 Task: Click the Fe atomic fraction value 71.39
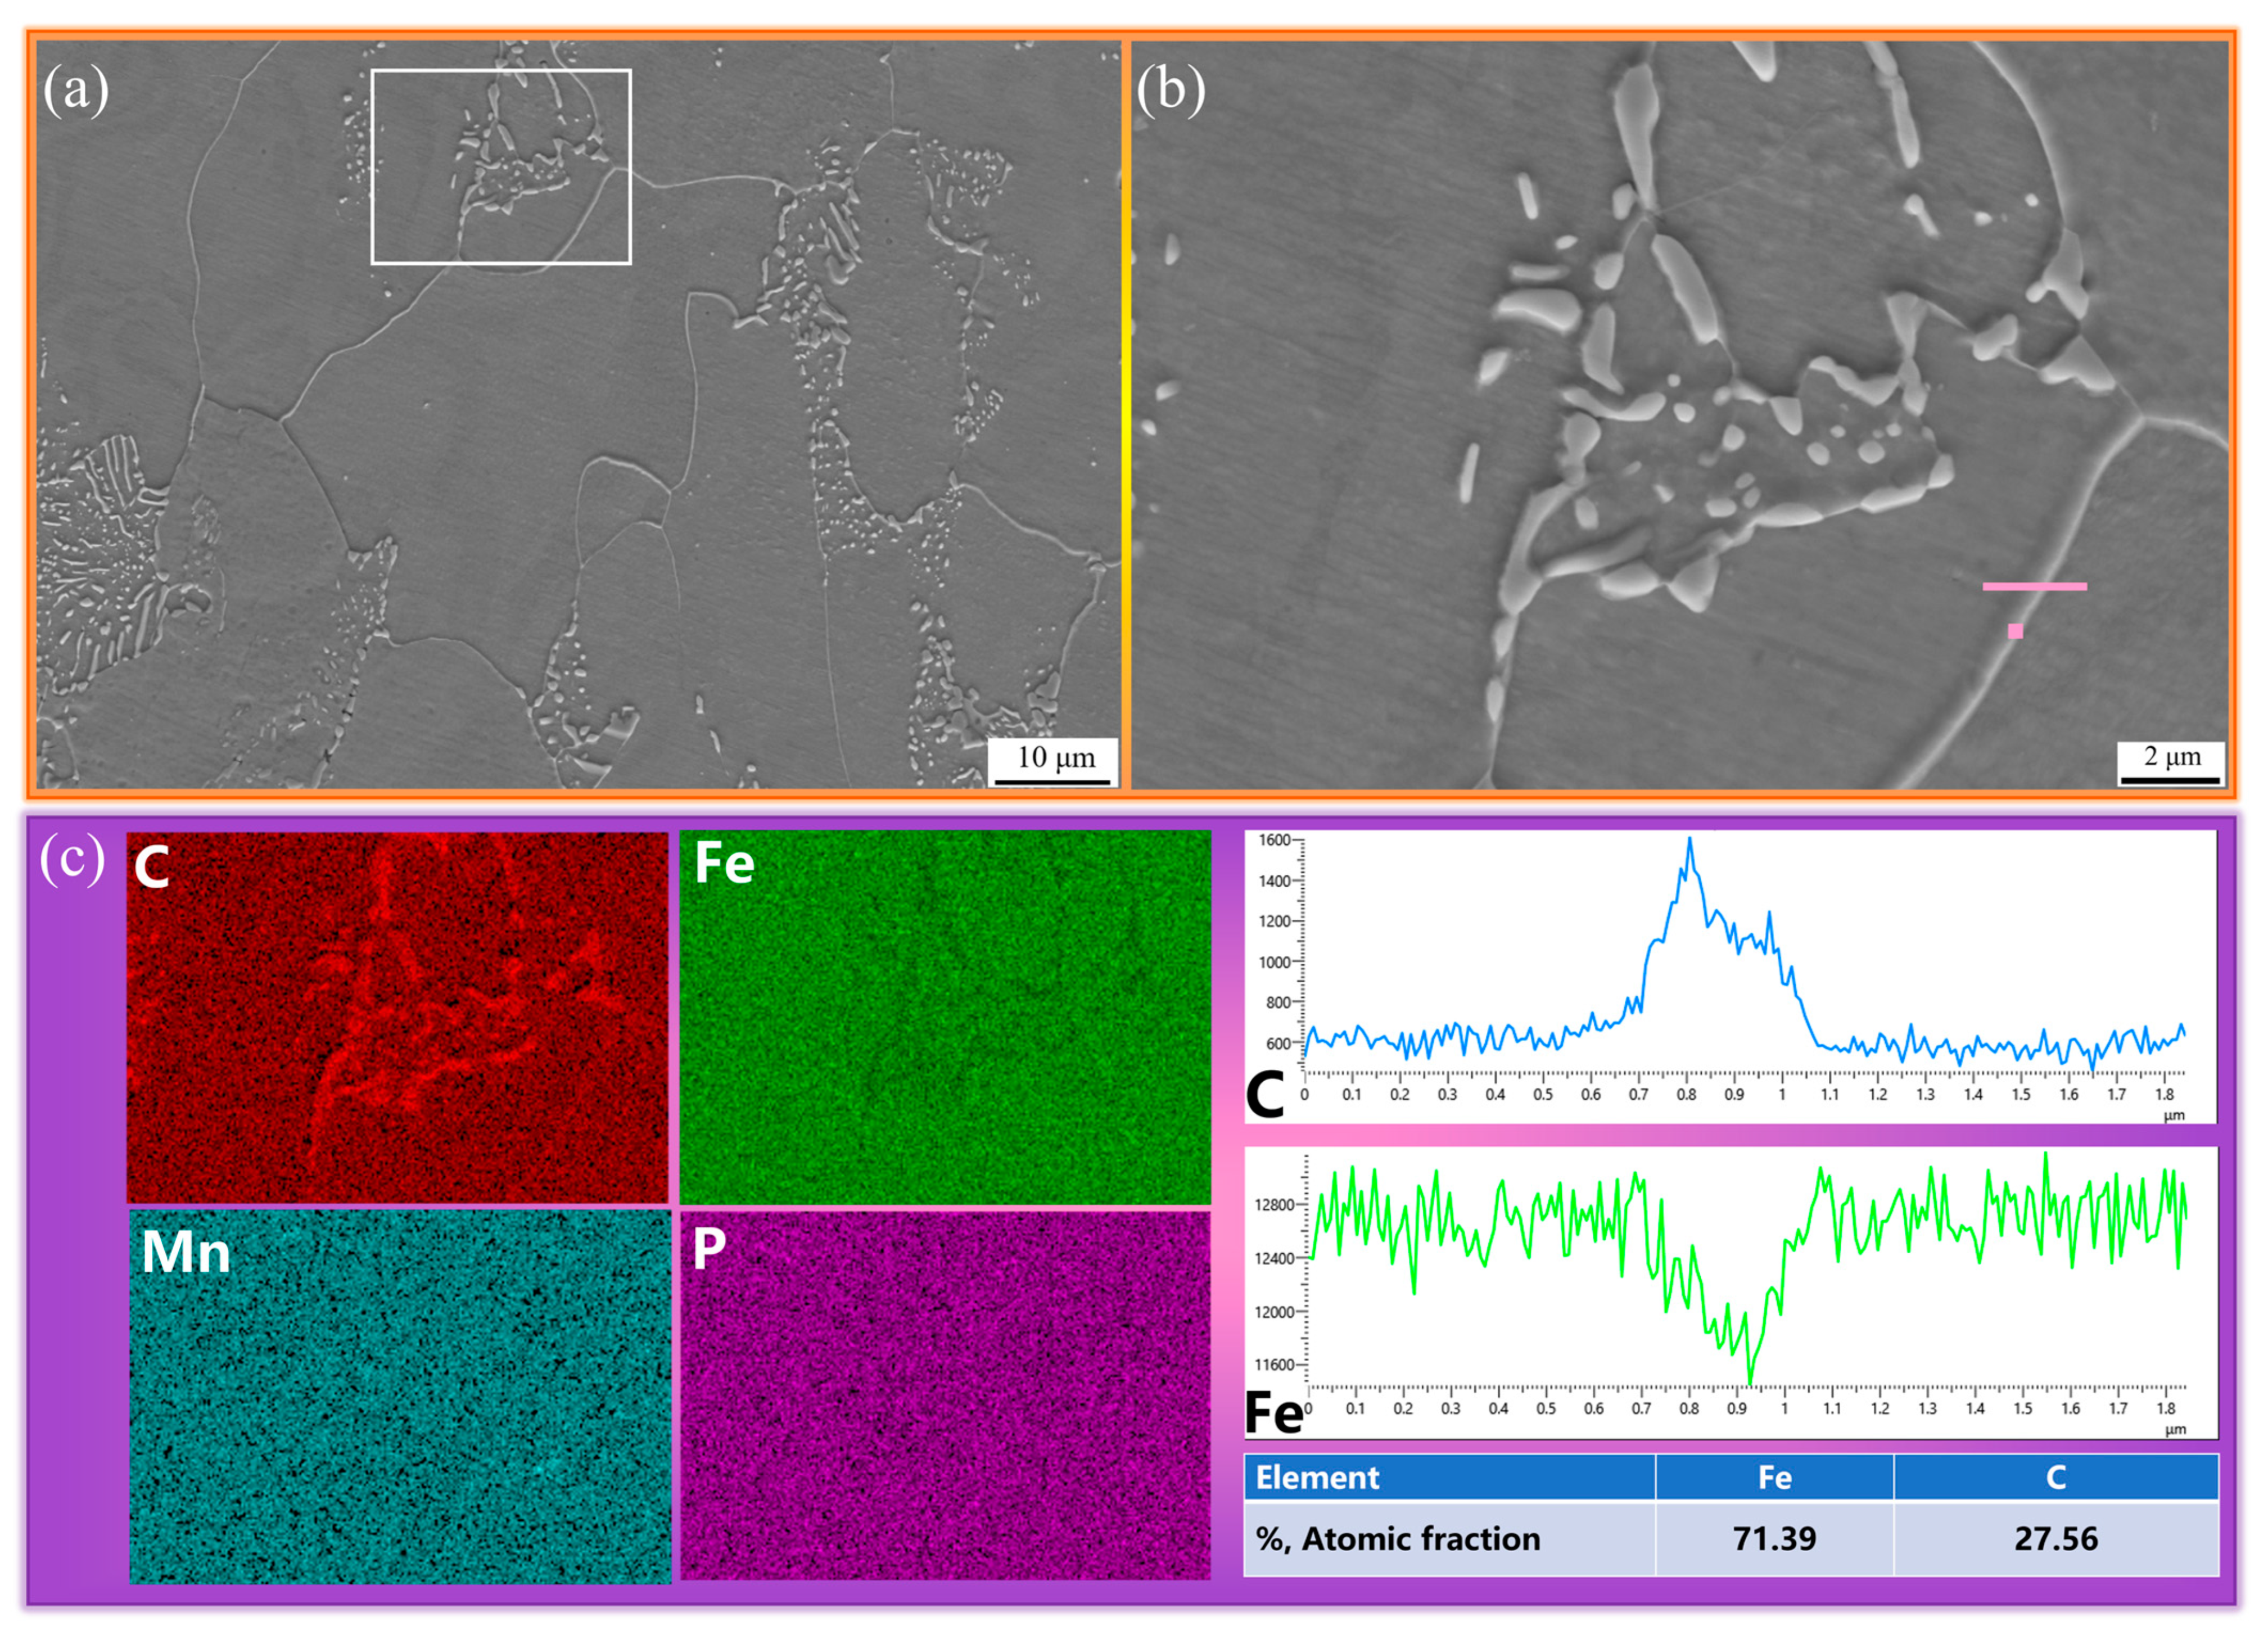pos(1774,1538)
